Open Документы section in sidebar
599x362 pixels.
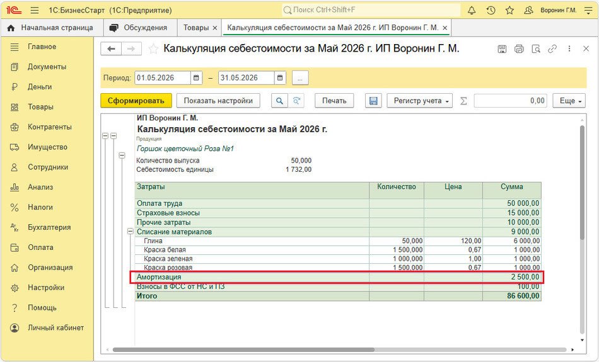coord(48,67)
